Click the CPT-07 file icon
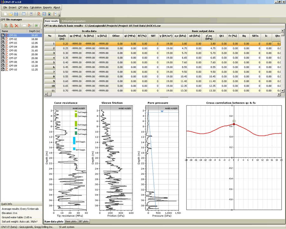 [7, 58]
